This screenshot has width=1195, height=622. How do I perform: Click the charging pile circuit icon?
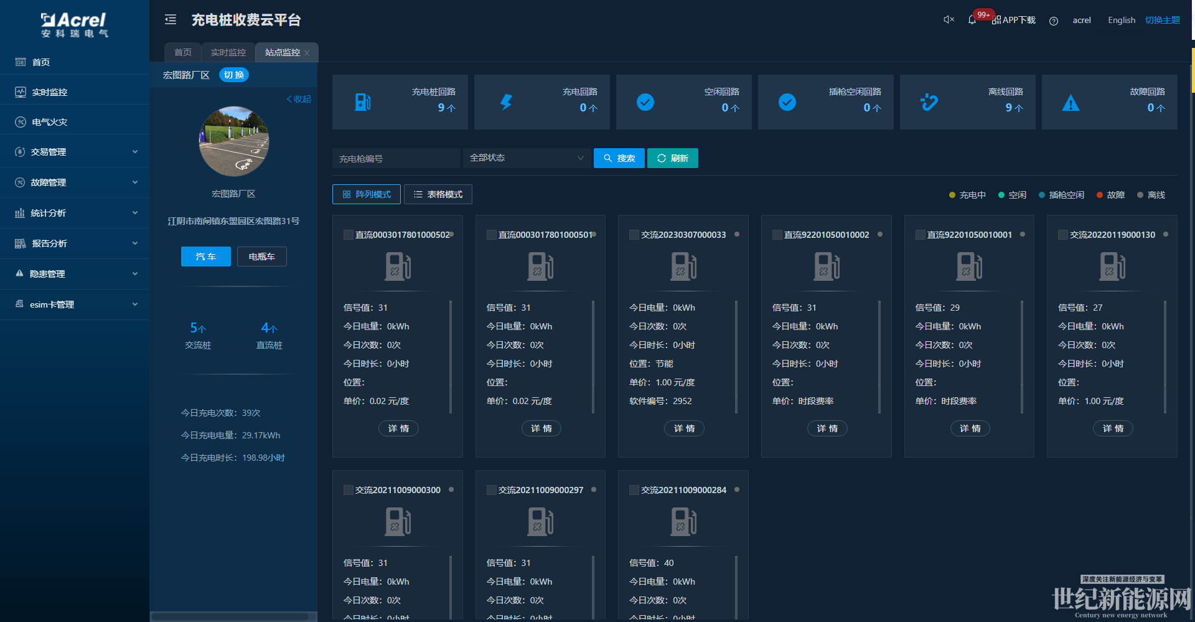(363, 102)
